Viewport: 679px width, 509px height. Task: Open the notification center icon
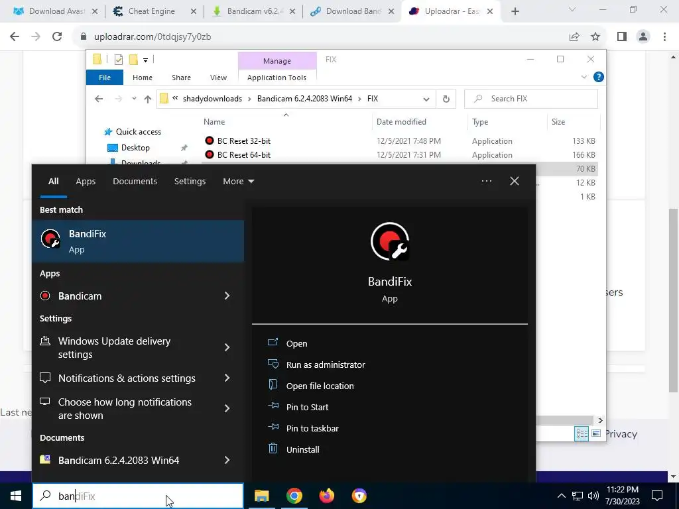point(657,496)
